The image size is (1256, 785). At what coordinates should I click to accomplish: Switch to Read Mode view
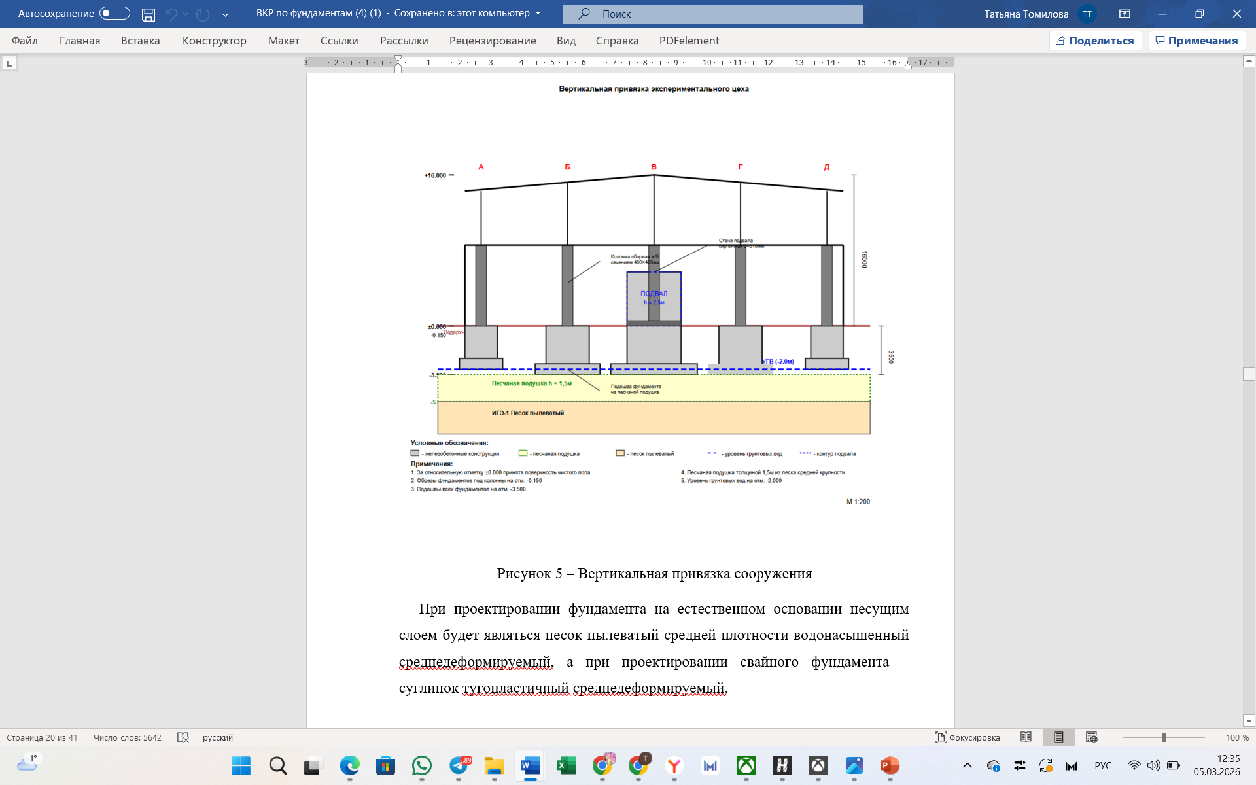[1026, 737]
